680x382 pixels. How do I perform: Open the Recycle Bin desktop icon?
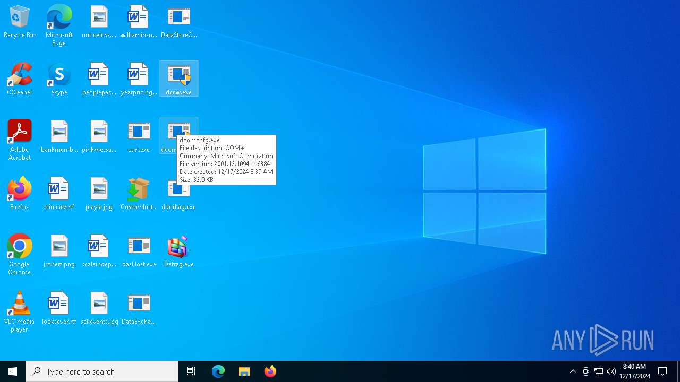(x=20, y=22)
